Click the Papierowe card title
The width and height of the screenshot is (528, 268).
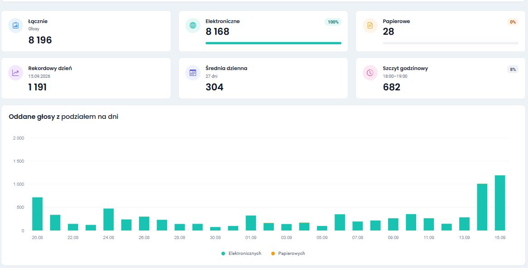396,21
